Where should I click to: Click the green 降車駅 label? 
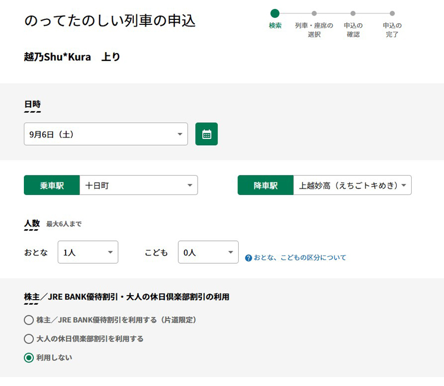[x=265, y=186]
